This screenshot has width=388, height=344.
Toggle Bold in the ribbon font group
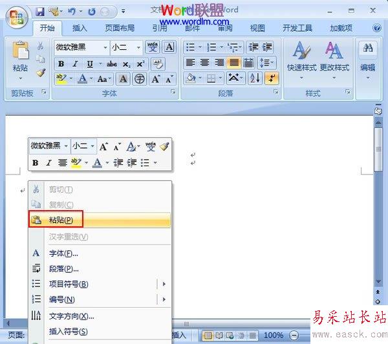61,64
